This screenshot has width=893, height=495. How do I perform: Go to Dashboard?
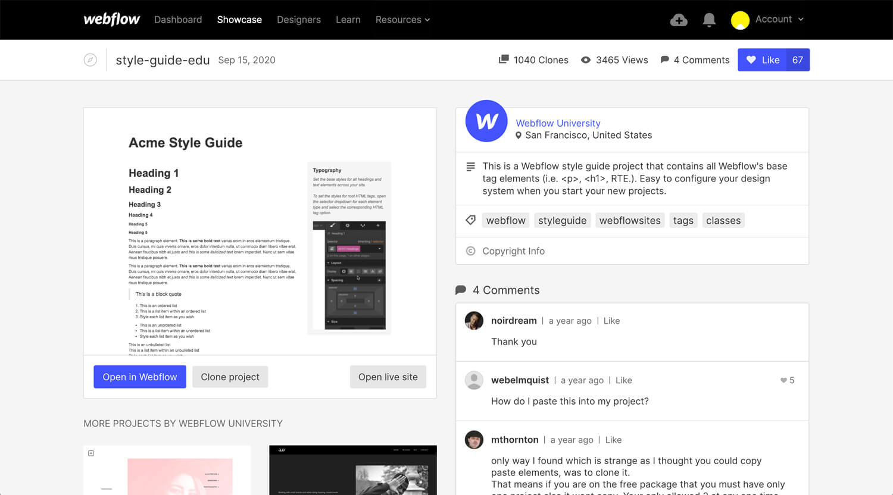click(x=178, y=20)
